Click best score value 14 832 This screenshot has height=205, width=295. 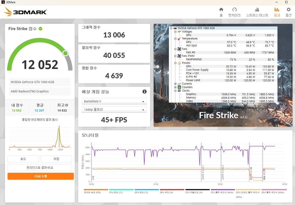point(62,110)
